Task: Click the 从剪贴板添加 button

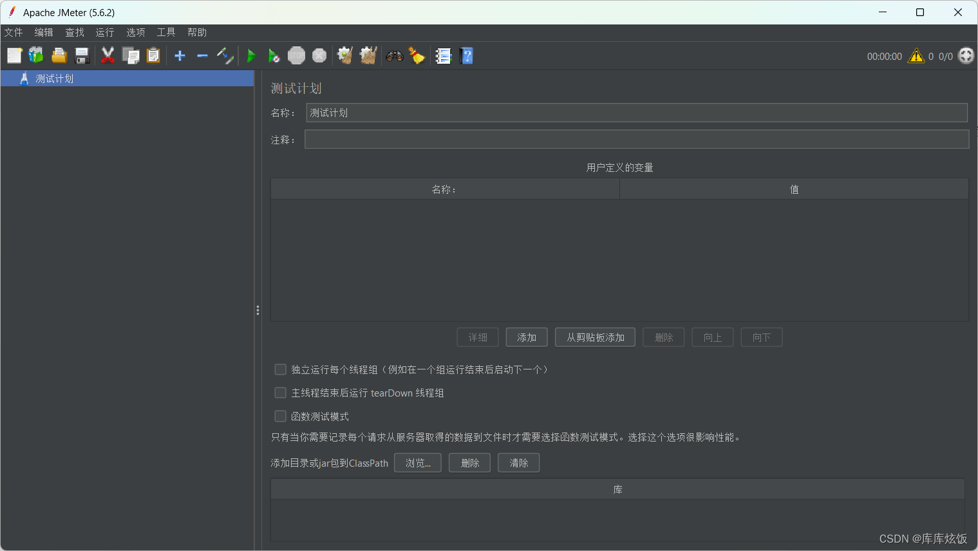Action: [594, 337]
